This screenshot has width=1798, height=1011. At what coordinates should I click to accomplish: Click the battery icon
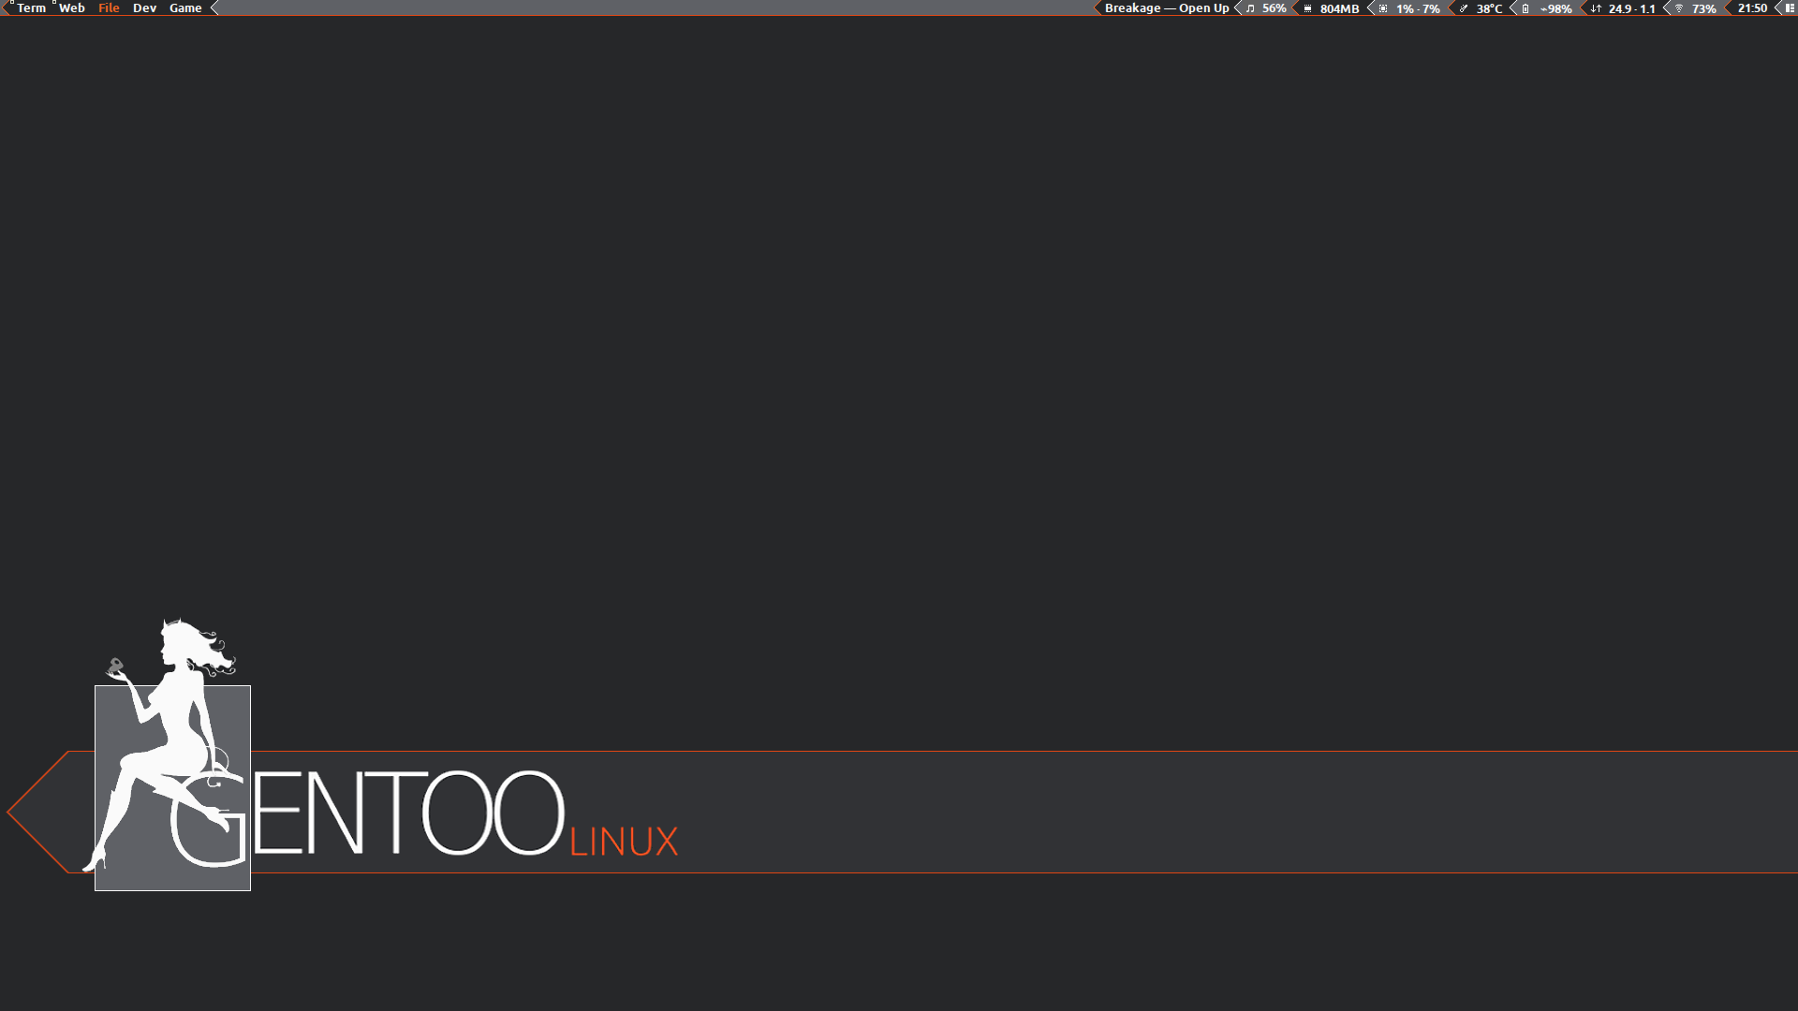coord(1525,8)
